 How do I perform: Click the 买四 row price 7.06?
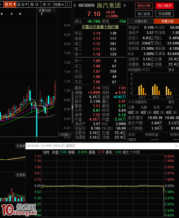(97, 77)
